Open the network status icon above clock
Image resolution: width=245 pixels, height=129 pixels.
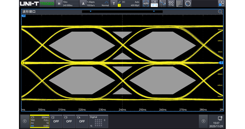point(220,118)
